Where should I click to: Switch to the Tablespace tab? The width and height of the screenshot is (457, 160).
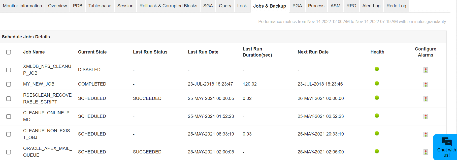pos(100,6)
